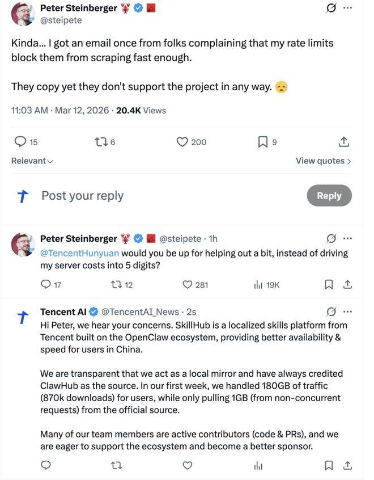Image resolution: width=374 pixels, height=480 pixels.
Task: Repost the main tweet with 6 reposts
Action: 100,142
